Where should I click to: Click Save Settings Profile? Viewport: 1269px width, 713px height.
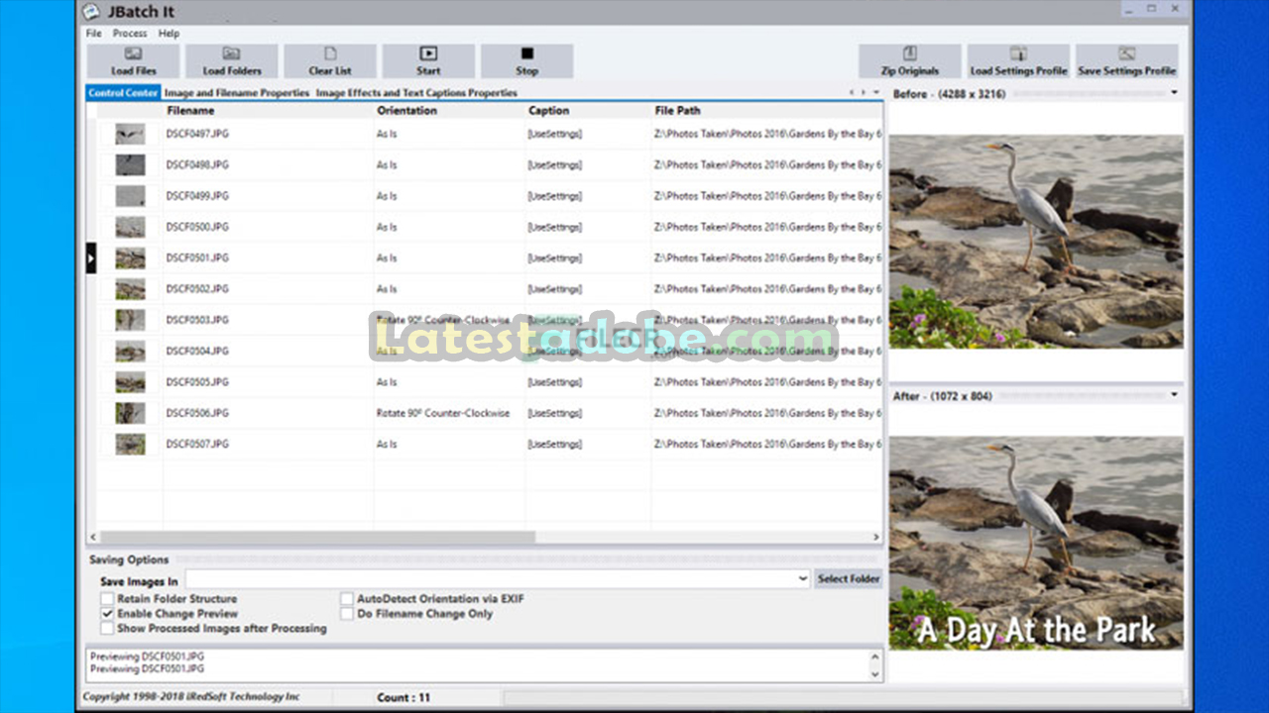1126,60
